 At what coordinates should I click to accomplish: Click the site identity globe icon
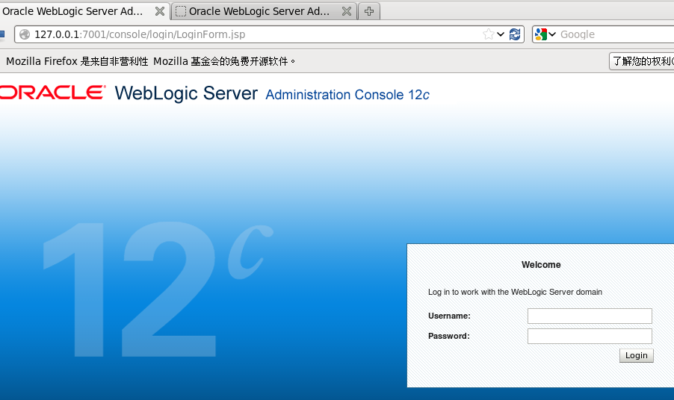(x=25, y=34)
